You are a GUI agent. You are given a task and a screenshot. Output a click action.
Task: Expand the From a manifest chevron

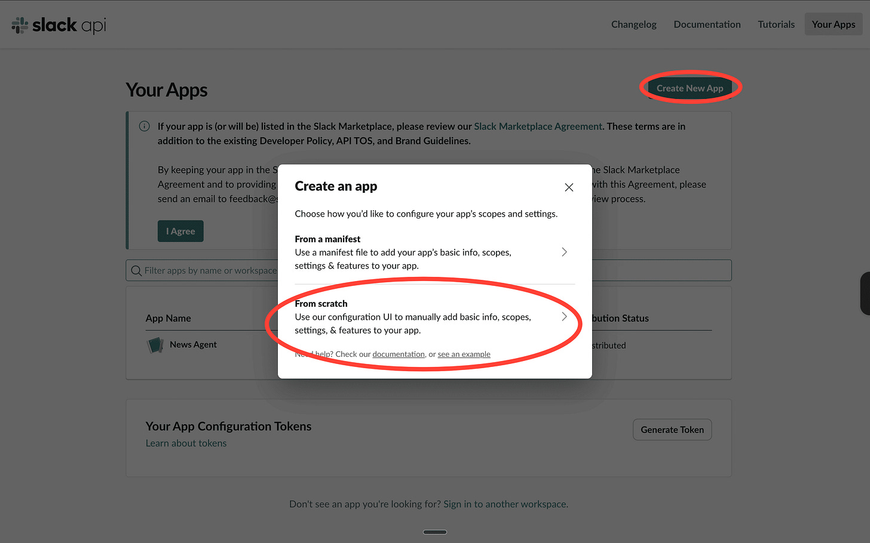(x=564, y=252)
